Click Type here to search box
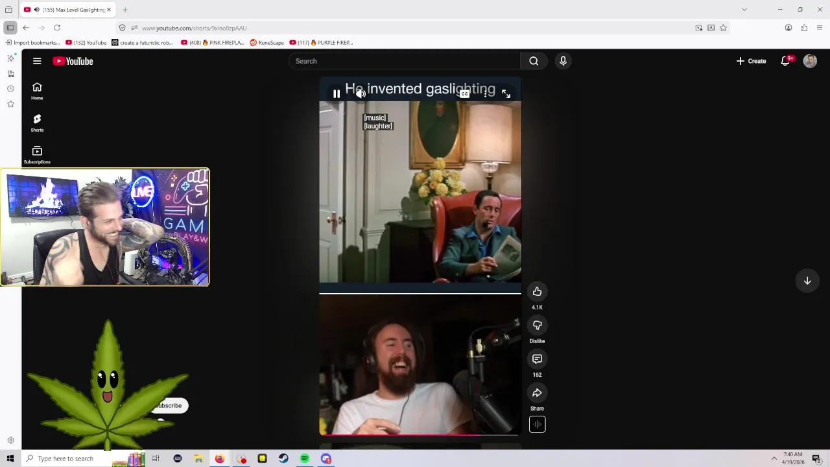 [83, 459]
